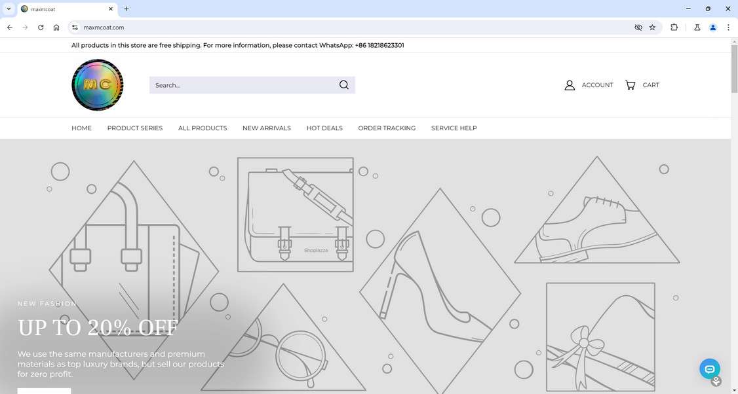738x394 pixels.
Task: Click the tracking-protection eye icon
Action: click(x=638, y=27)
